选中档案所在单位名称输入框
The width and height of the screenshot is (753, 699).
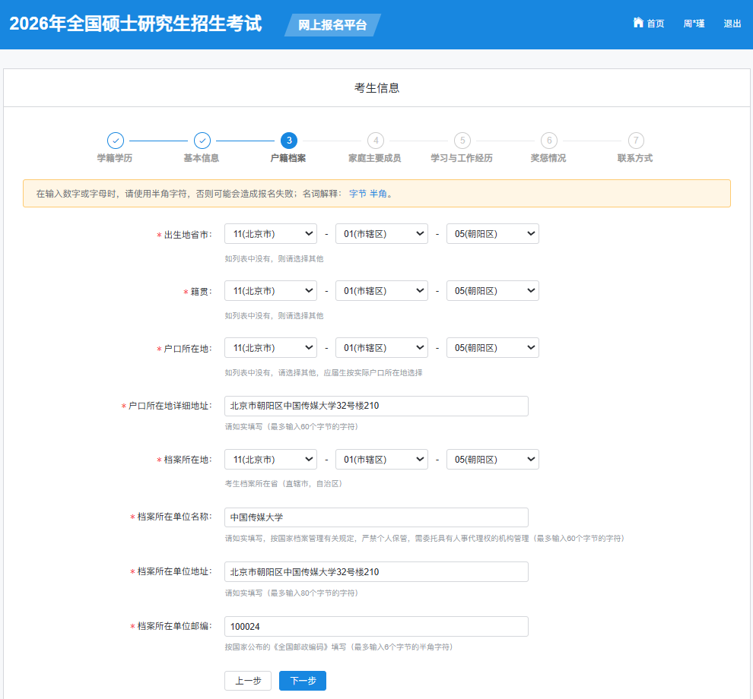tap(376, 517)
